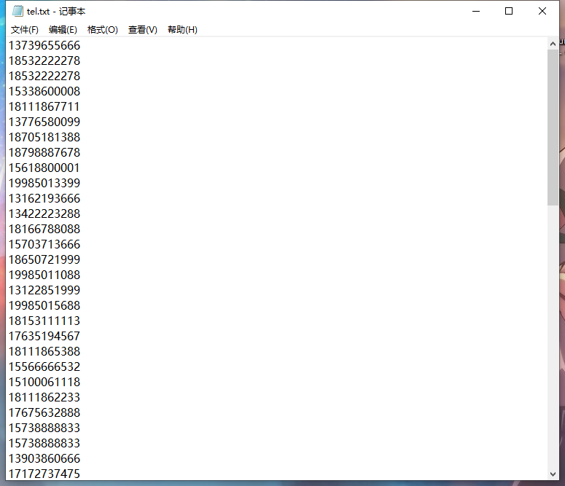Click the scrollbar down arrow
Image resolution: width=565 pixels, height=486 pixels.
point(553,474)
